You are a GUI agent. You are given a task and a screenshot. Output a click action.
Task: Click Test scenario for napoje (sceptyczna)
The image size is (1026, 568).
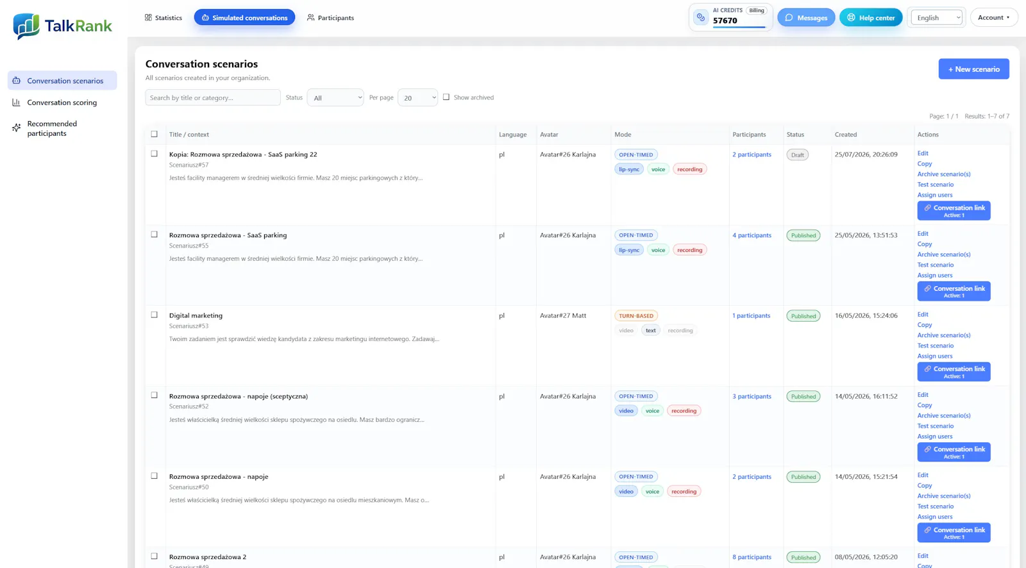(x=936, y=426)
